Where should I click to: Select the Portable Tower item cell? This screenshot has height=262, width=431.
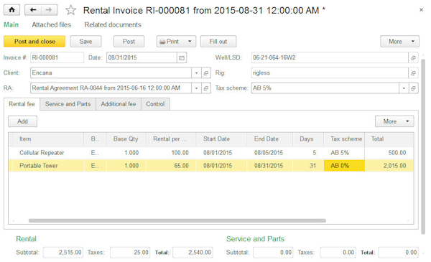click(x=48, y=166)
